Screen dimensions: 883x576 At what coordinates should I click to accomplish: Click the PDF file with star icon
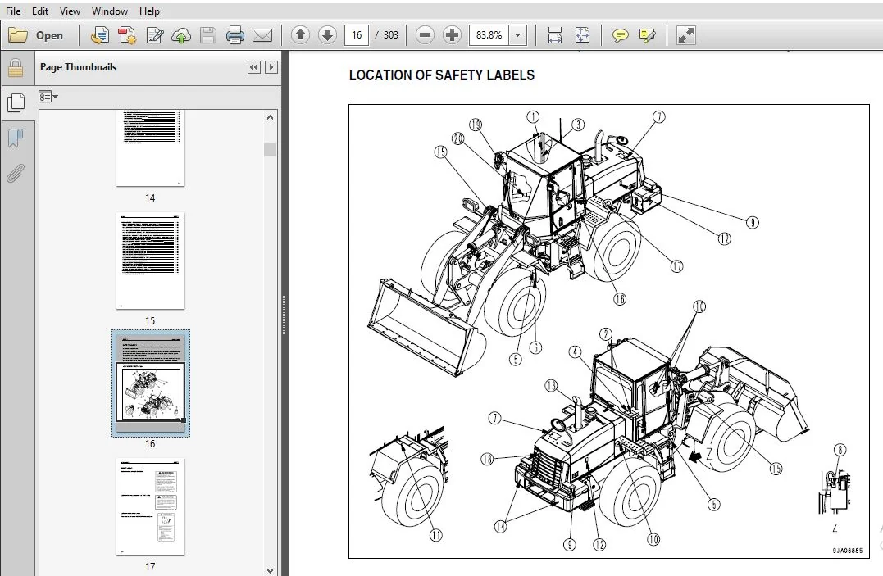point(127,35)
